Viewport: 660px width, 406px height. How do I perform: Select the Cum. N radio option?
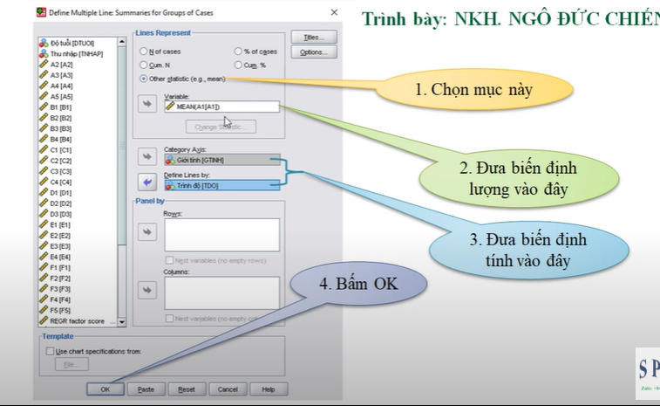click(x=145, y=65)
